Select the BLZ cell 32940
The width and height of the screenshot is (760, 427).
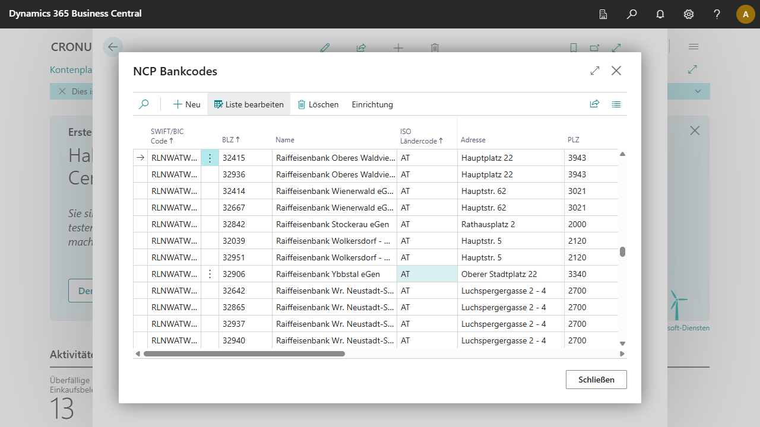(246, 340)
